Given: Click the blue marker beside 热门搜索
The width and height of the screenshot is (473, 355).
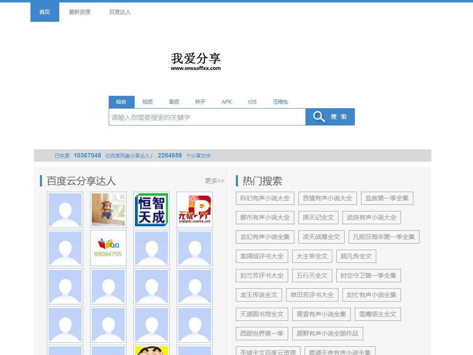Looking at the screenshot, I should coord(236,181).
